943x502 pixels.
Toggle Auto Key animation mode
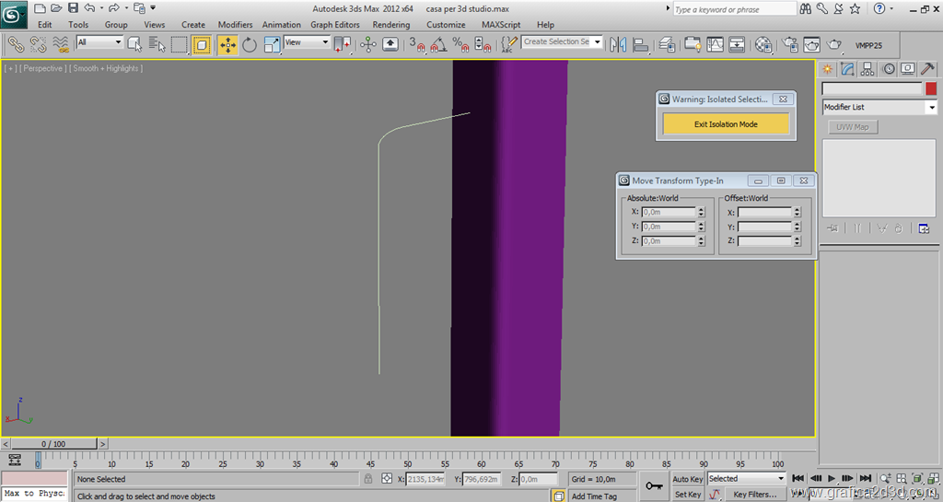[x=687, y=479]
